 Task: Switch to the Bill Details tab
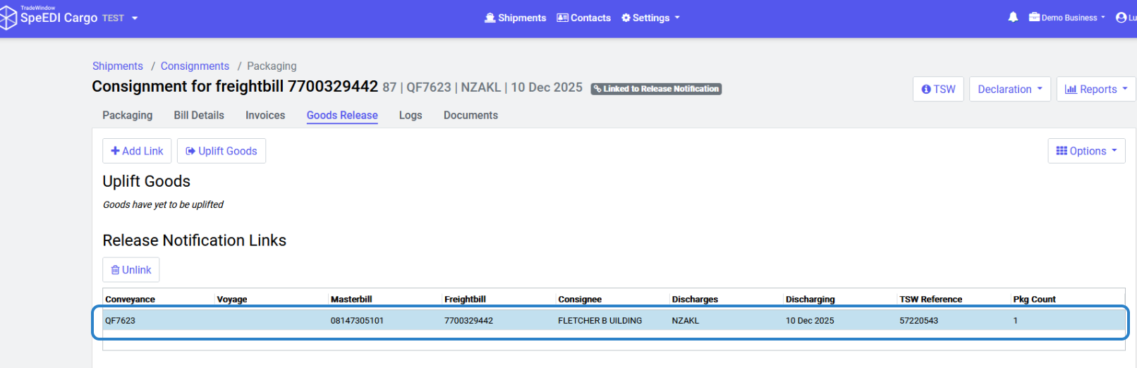pyautogui.click(x=199, y=116)
